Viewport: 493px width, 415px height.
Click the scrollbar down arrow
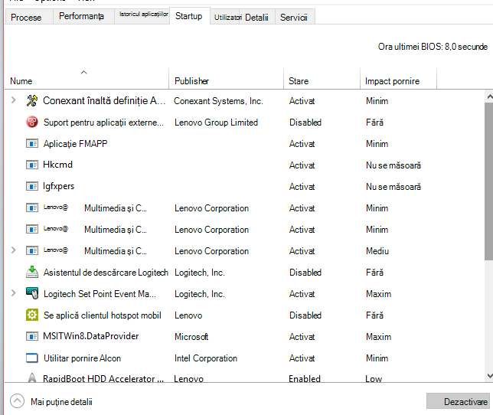pos(489,375)
